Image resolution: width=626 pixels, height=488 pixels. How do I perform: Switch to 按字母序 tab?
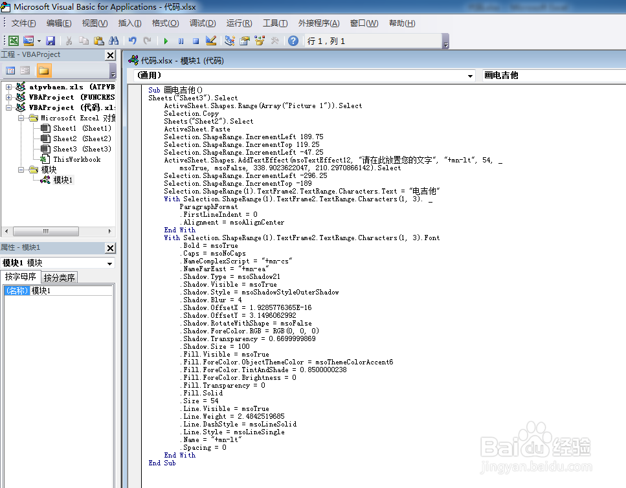pyautogui.click(x=20, y=276)
